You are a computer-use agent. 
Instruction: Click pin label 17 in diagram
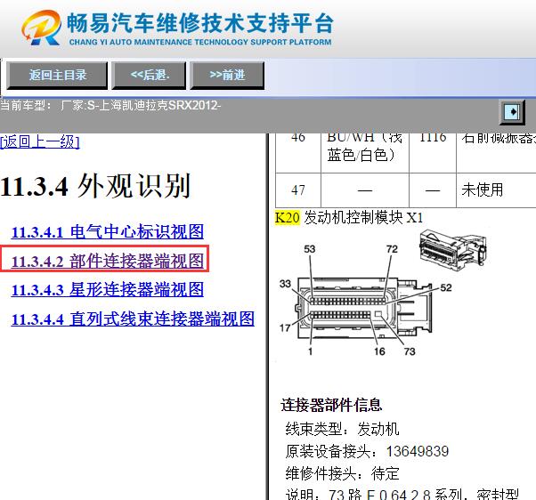(285, 328)
